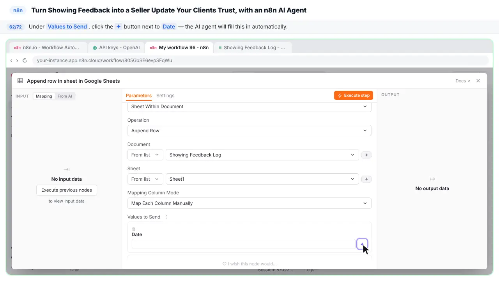Open the Showing Feedback Log browser tab
499x281 pixels.
pyautogui.click(x=252, y=48)
